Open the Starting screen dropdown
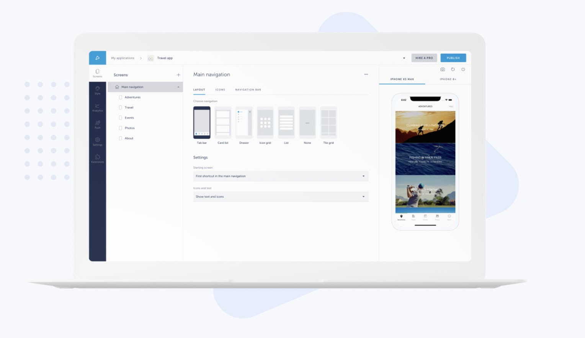The height and width of the screenshot is (338, 585). click(x=281, y=176)
